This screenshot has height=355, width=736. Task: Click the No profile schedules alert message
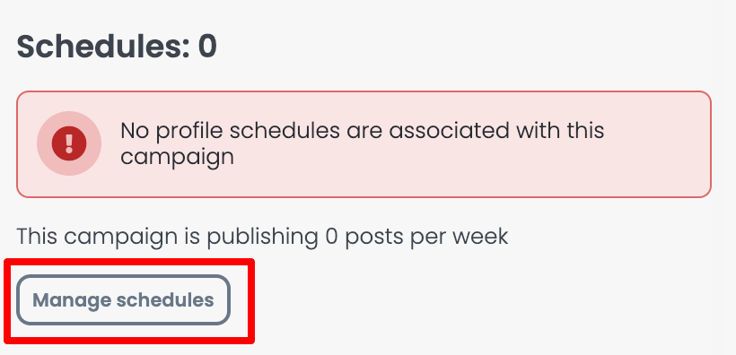click(362, 143)
